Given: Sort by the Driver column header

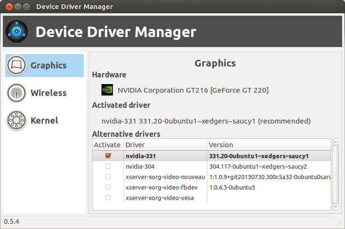Looking at the screenshot, I should pyautogui.click(x=165, y=145).
